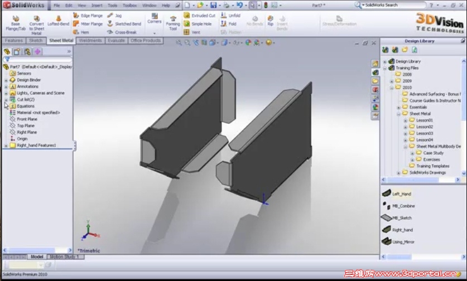Click the Undo toolbar icon

click(239, 5)
